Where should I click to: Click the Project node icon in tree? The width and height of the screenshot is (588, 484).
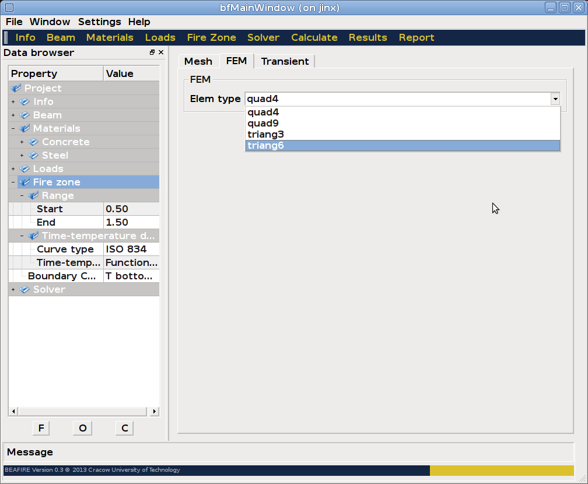[16, 88]
